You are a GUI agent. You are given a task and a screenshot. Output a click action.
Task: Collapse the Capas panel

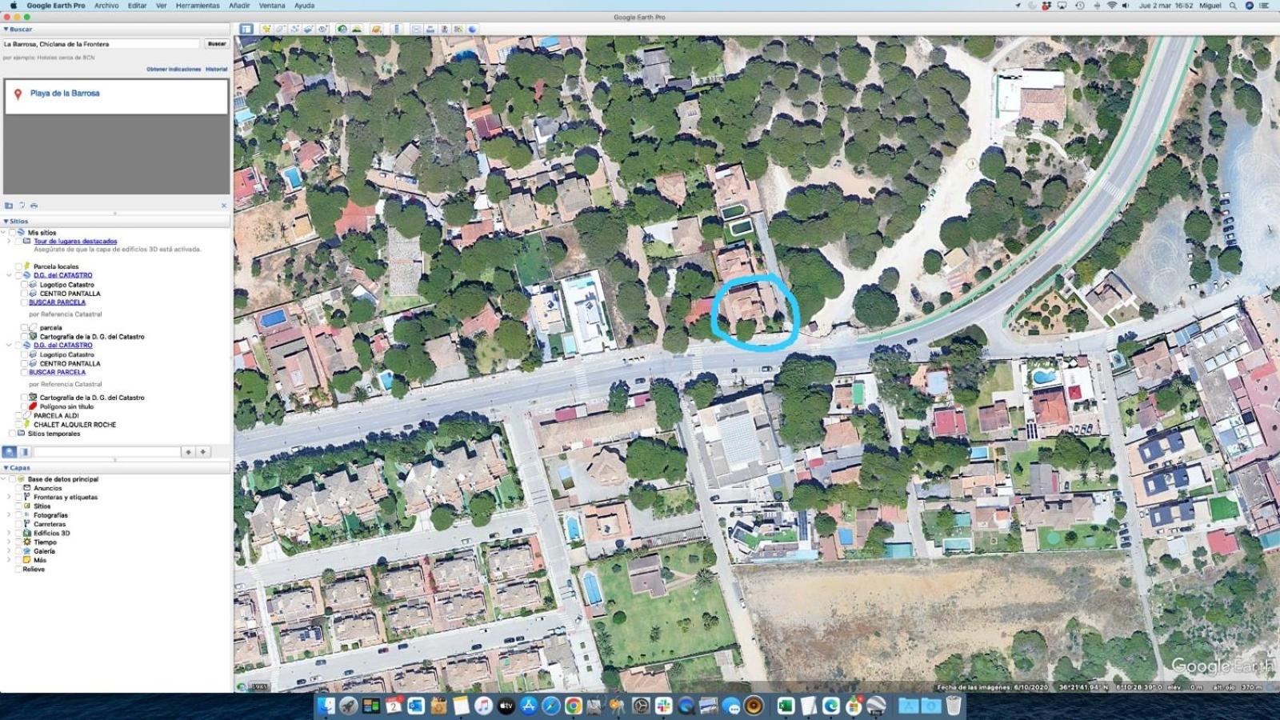coord(6,468)
